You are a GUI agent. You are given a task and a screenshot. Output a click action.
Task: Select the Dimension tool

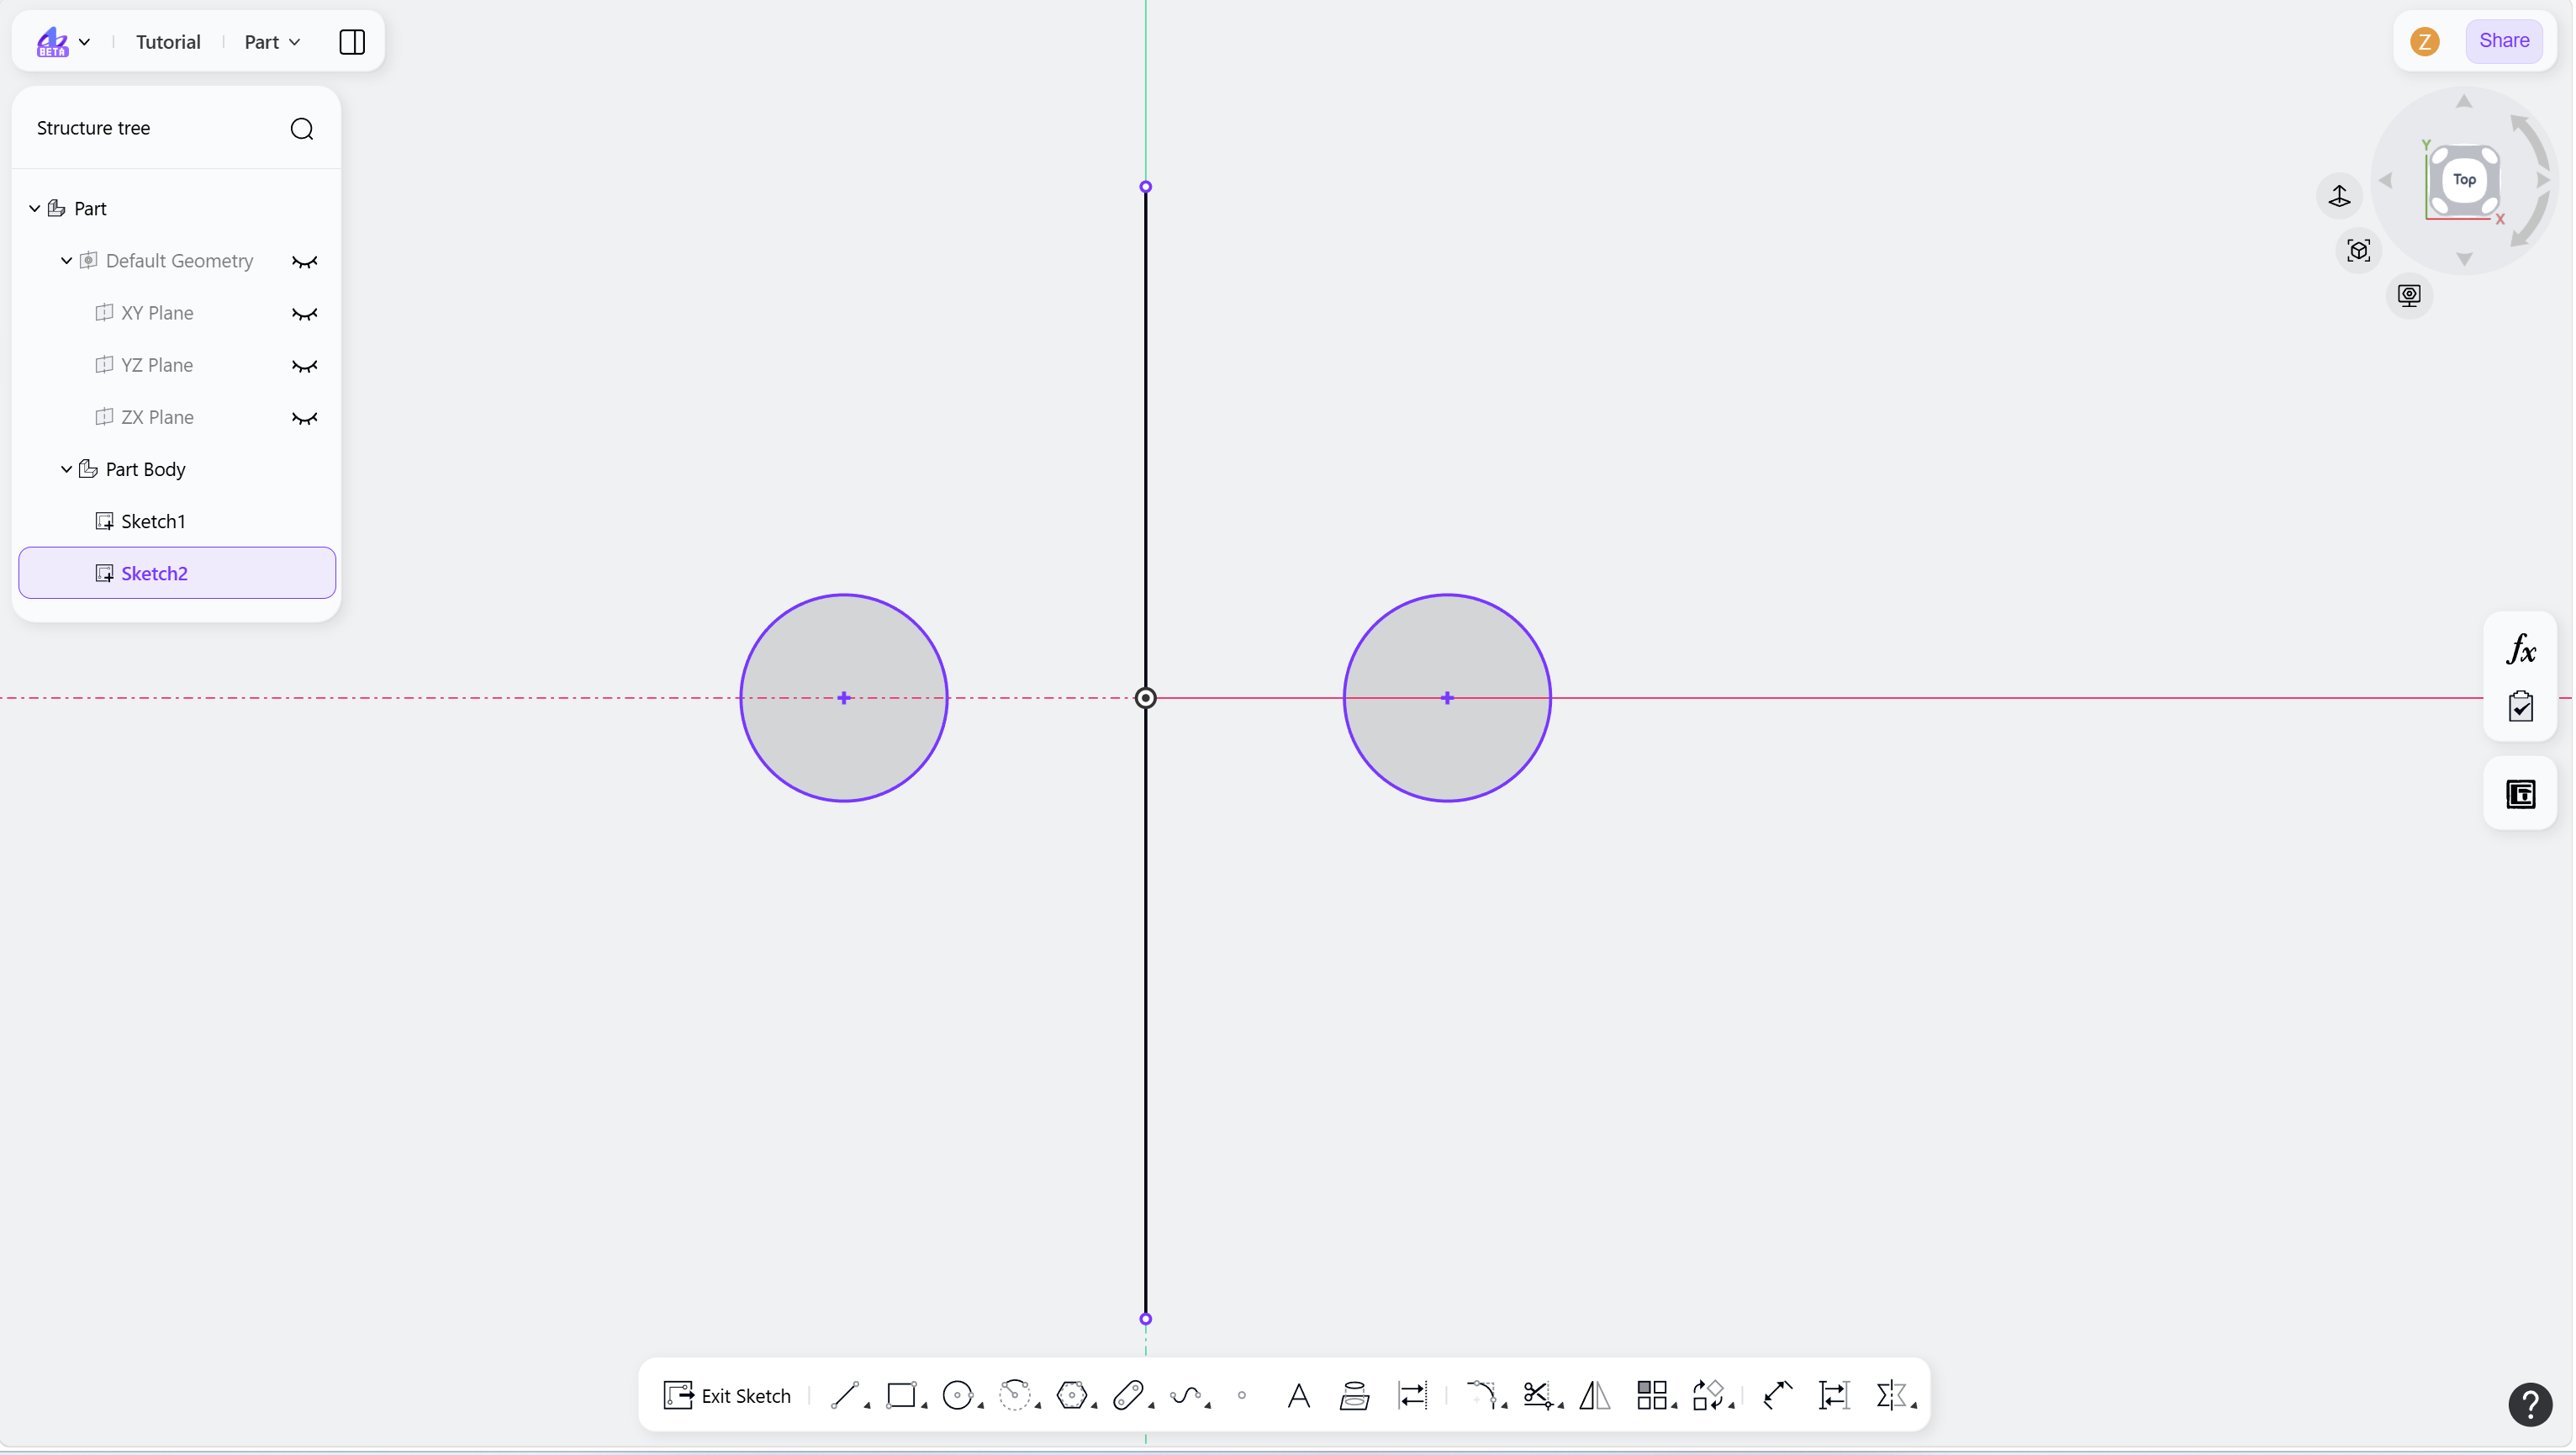tap(1777, 1395)
